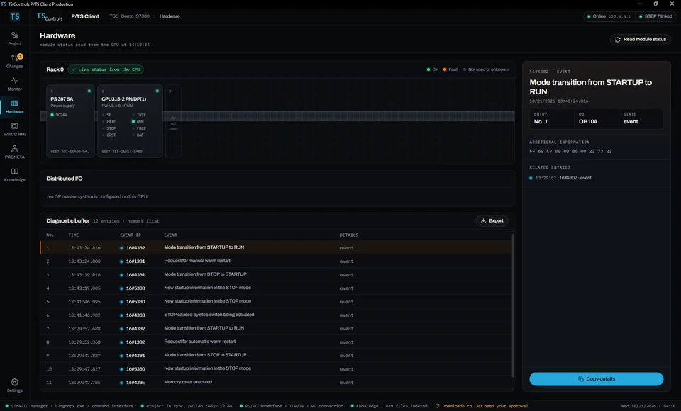Select the CPU315-2 PN/DP module card

tap(130, 121)
